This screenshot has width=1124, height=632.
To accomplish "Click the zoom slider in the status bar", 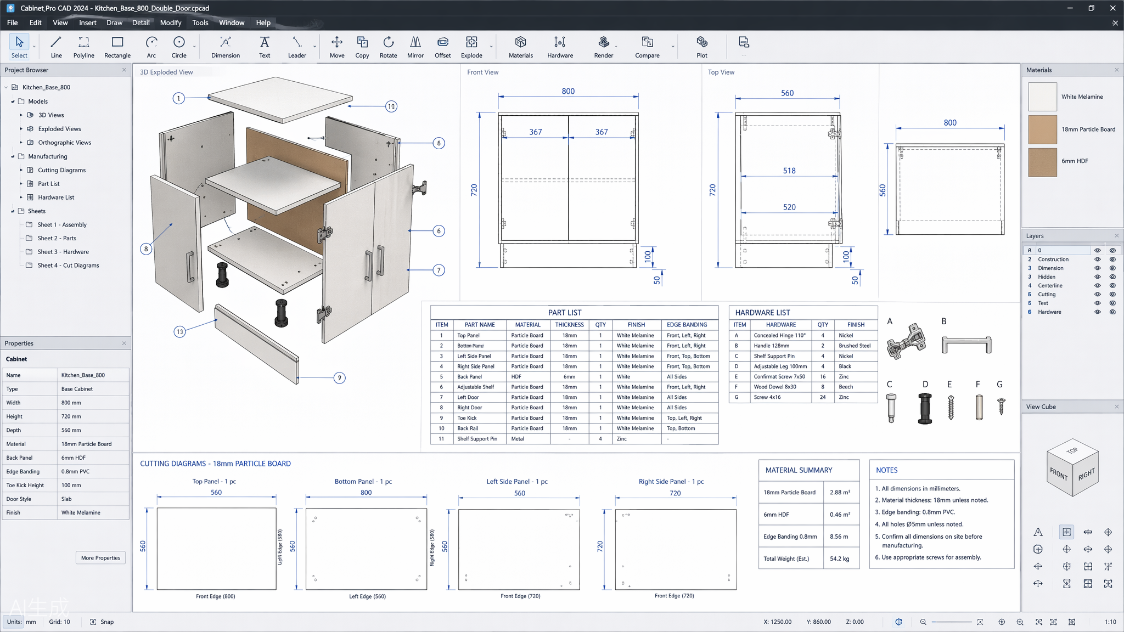I will coord(952,622).
